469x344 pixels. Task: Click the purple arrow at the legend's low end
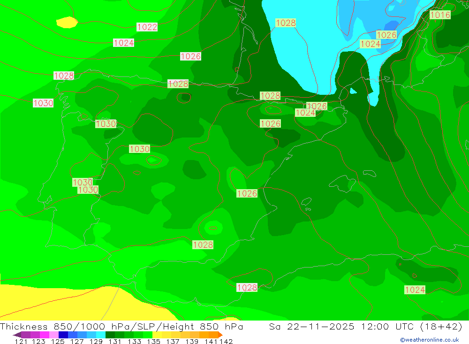coord(17,335)
